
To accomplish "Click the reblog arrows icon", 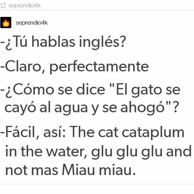I will coord(3,5).
